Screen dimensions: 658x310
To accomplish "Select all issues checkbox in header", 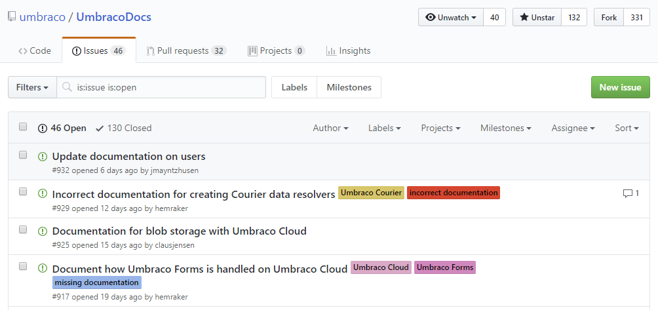I will point(23,126).
